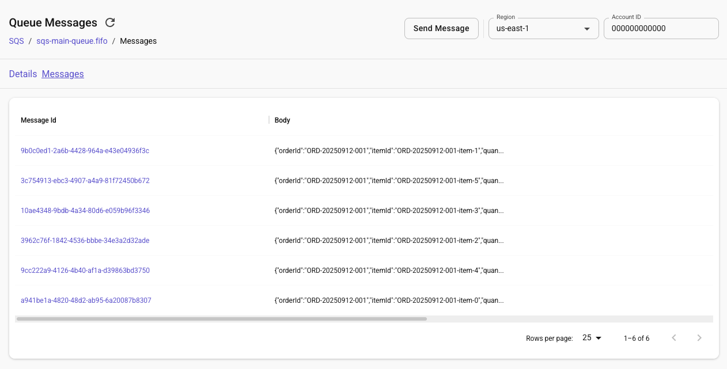This screenshot has height=369, width=727.
Task: Open message 3962c76f-1842-4536-bbbe-34e3a2d32ade
Action: click(85, 240)
